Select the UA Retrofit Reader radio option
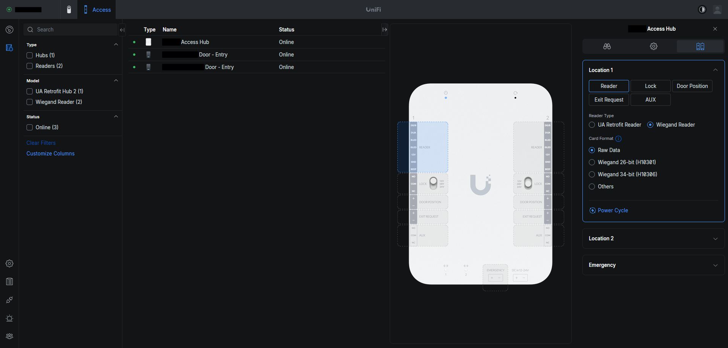 pos(592,125)
